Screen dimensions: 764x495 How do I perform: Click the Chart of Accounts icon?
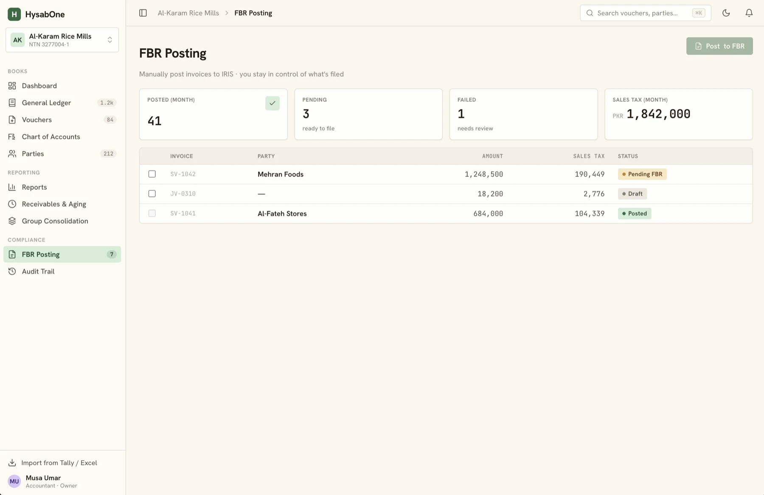pyautogui.click(x=12, y=137)
